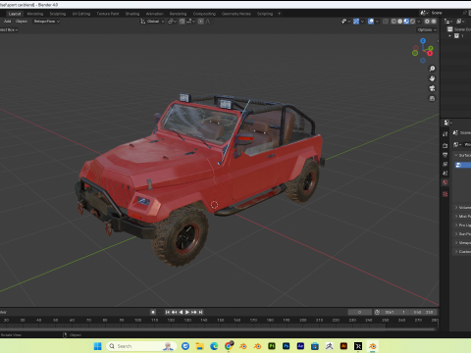Toggle proportional editing in header
This screenshot has height=353, width=471.
click(x=201, y=22)
